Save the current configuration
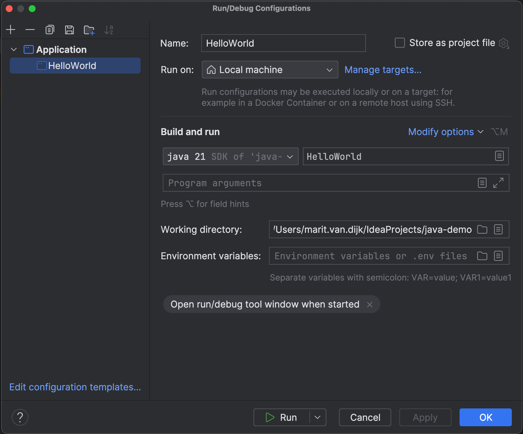The width and height of the screenshot is (523, 434). [x=69, y=30]
